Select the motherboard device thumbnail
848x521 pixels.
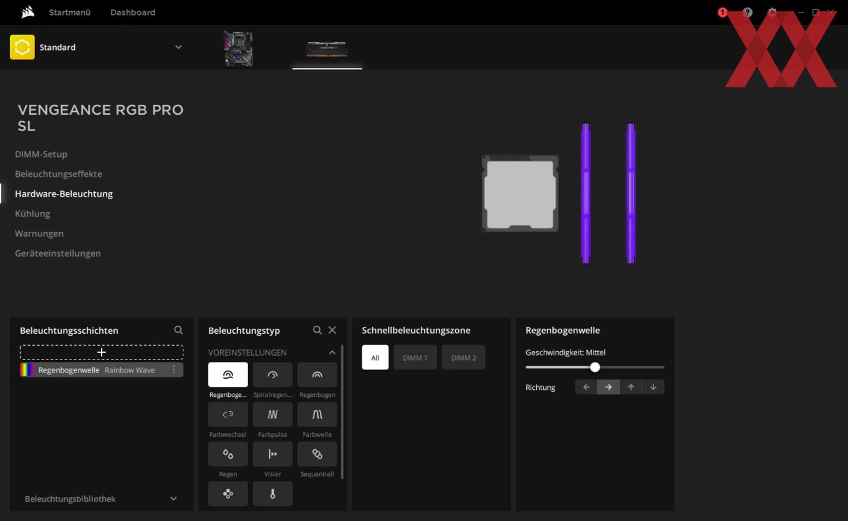tap(238, 48)
